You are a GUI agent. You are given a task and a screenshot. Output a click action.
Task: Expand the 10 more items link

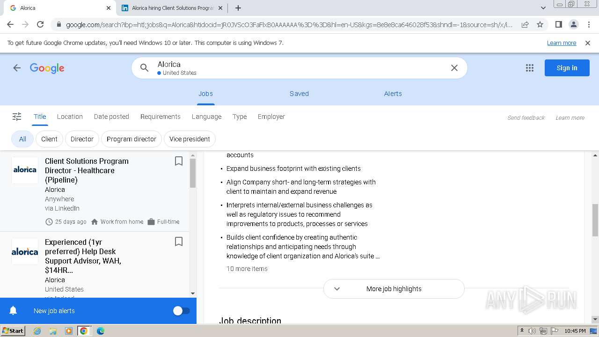click(x=247, y=269)
